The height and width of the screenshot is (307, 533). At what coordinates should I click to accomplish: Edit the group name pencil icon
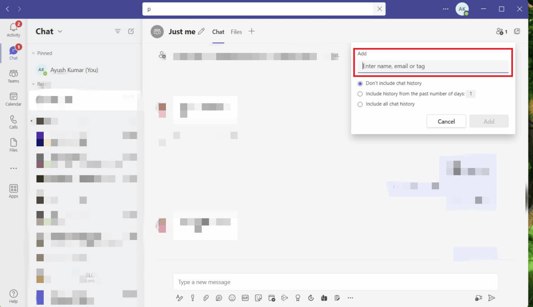(x=201, y=31)
